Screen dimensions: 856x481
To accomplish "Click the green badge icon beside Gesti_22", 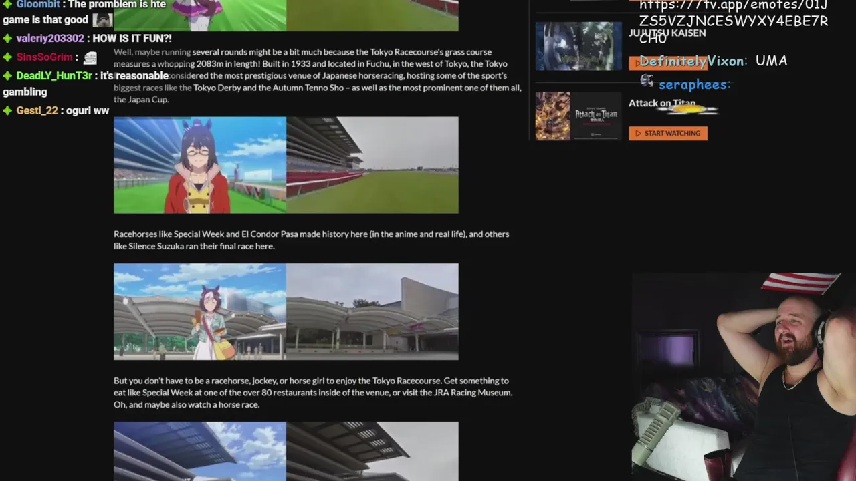I will [x=7, y=110].
